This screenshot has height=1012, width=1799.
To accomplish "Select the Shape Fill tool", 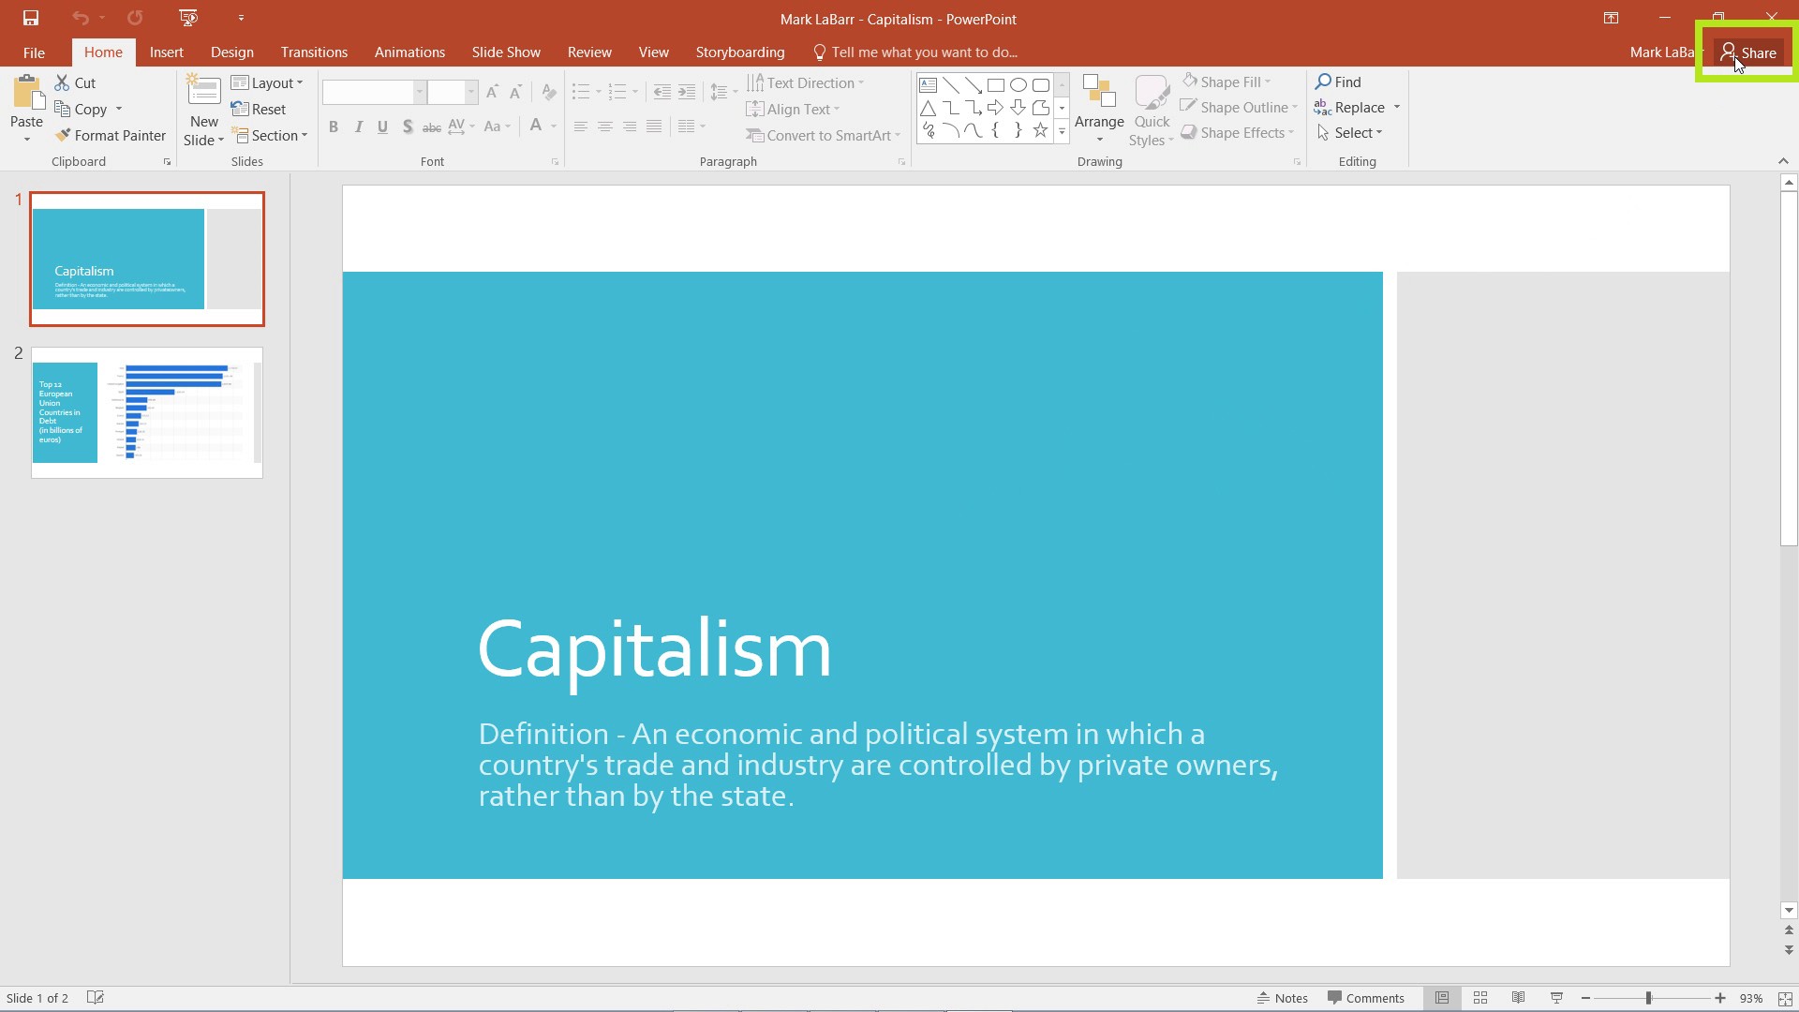I will point(1228,81).
